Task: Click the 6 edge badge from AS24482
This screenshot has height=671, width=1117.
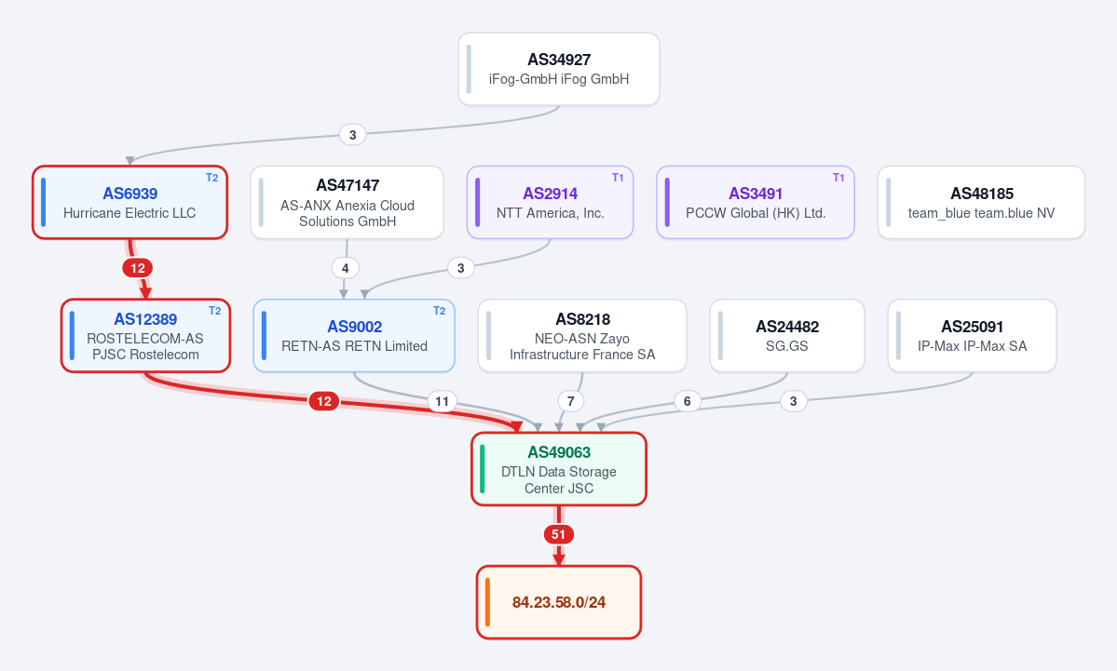Action: tap(687, 401)
